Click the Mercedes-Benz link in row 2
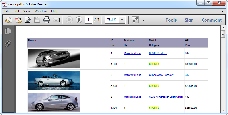The width and height of the screenshot is (228, 115). (x=132, y=75)
